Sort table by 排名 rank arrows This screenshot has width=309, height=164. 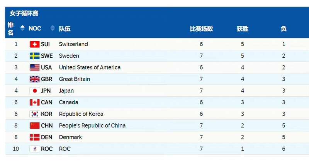click(x=22, y=28)
